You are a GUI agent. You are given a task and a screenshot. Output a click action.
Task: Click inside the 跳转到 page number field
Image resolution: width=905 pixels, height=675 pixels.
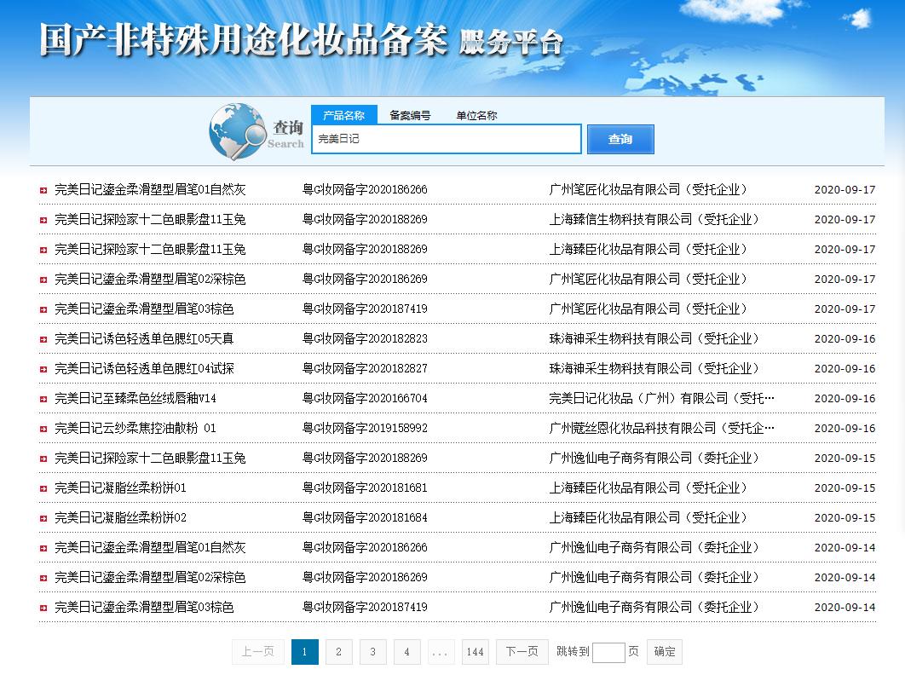(x=608, y=652)
